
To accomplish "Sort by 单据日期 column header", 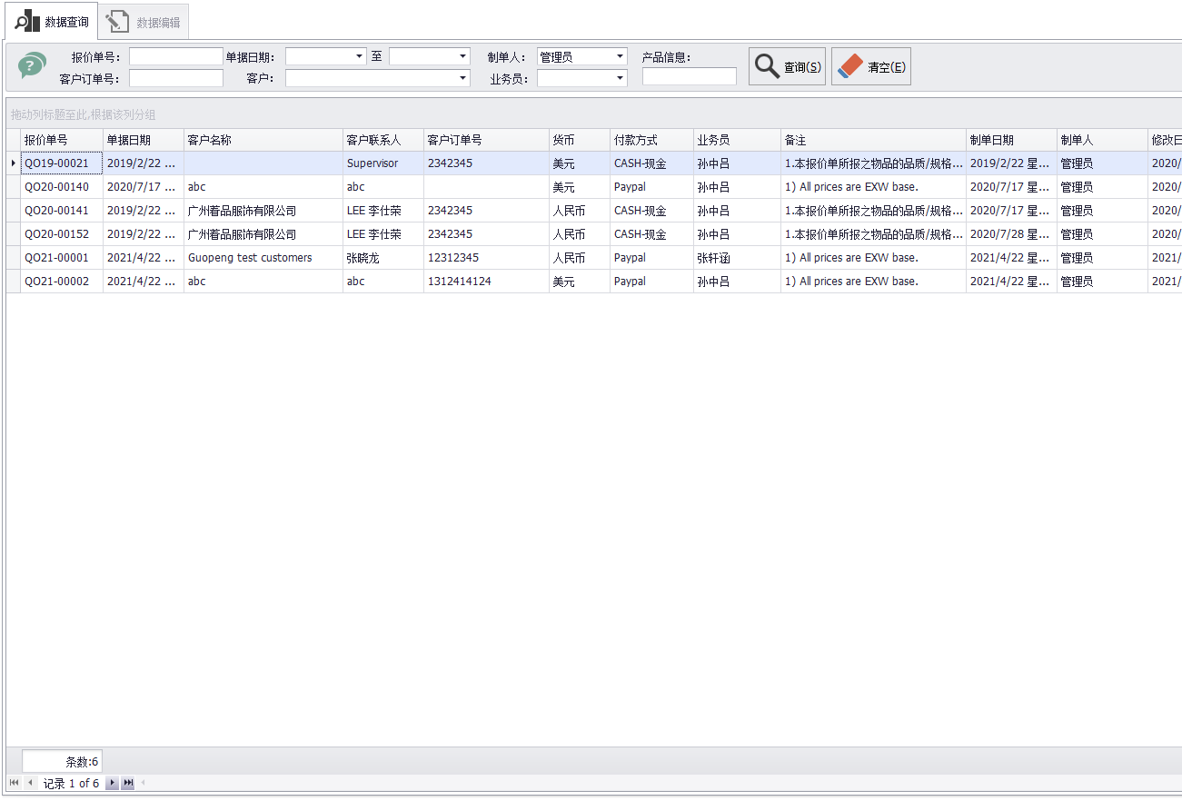I will pyautogui.click(x=144, y=140).
